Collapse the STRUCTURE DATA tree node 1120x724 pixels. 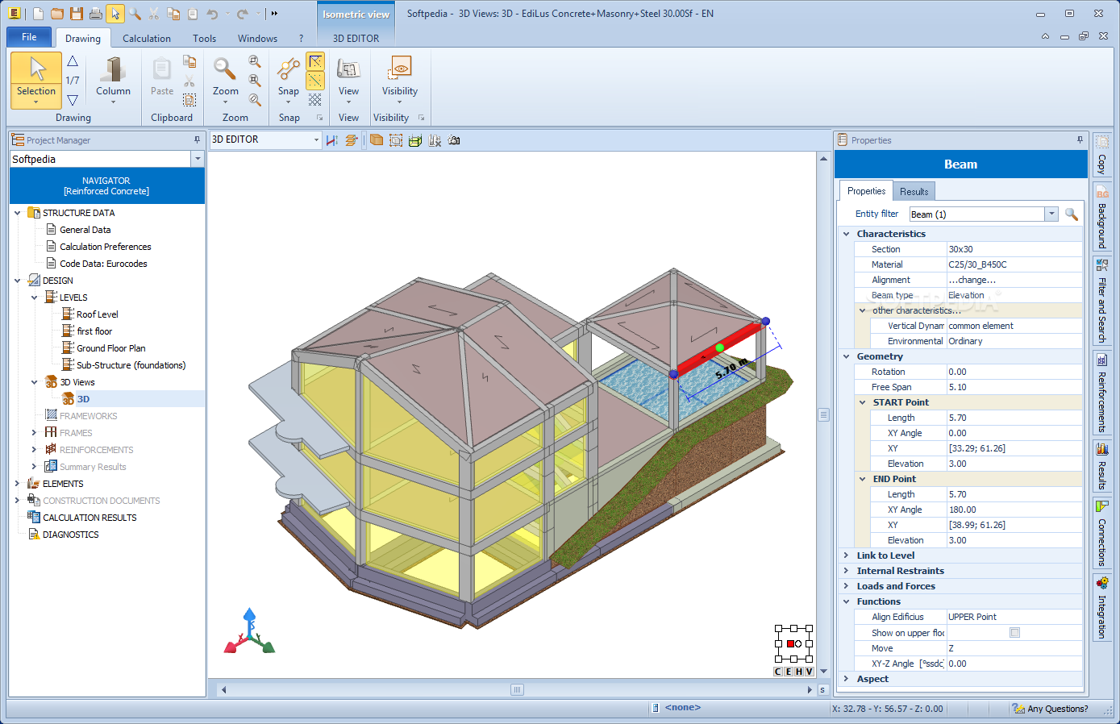(x=18, y=213)
